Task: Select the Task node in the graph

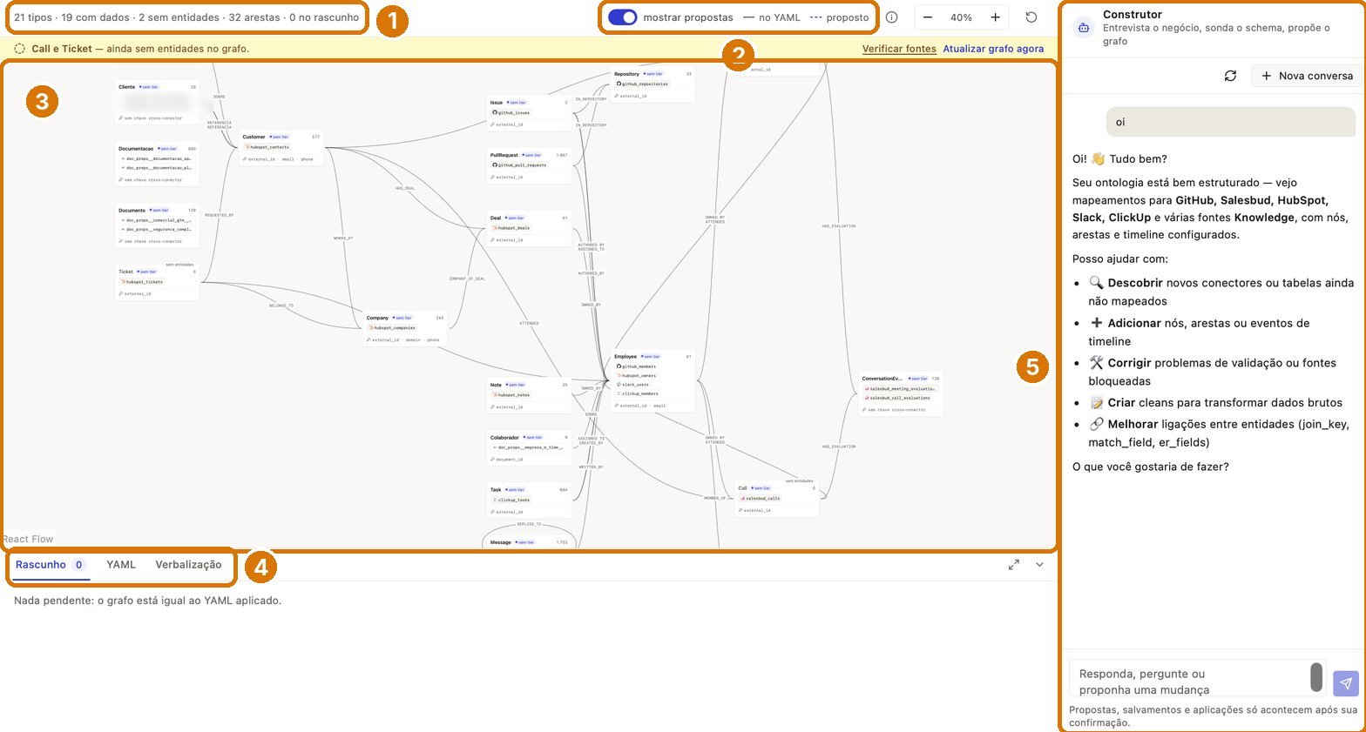Action: [529, 500]
